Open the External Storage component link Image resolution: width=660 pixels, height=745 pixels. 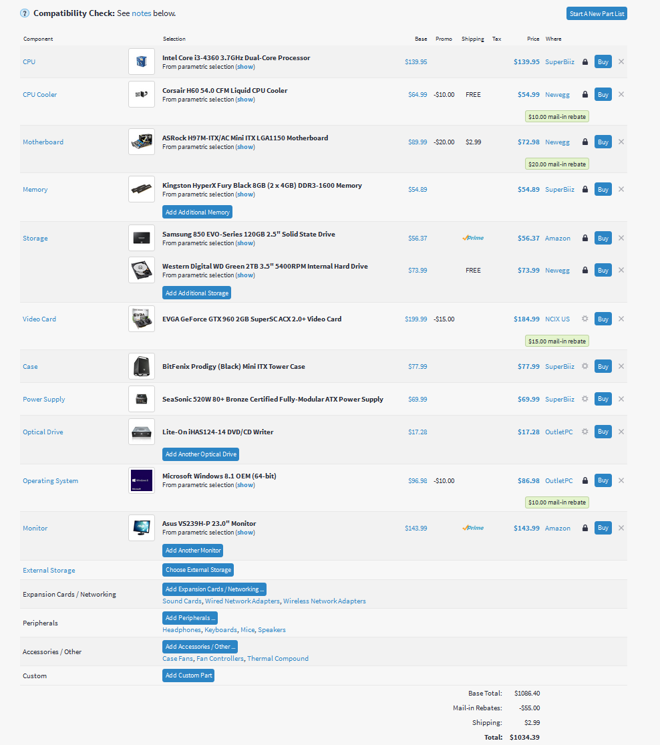pyautogui.click(x=49, y=570)
